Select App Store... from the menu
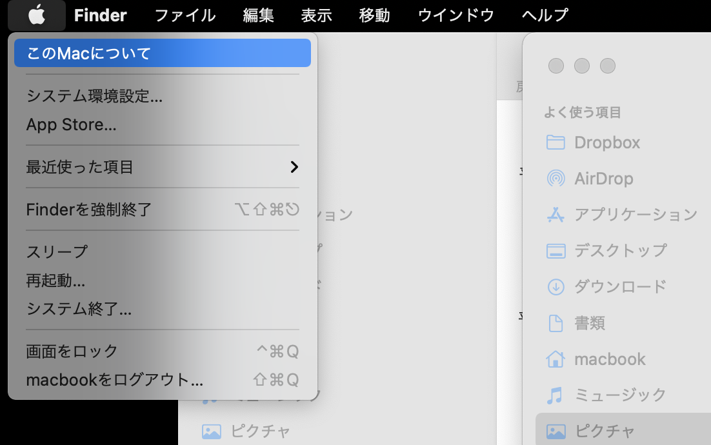 click(x=71, y=124)
